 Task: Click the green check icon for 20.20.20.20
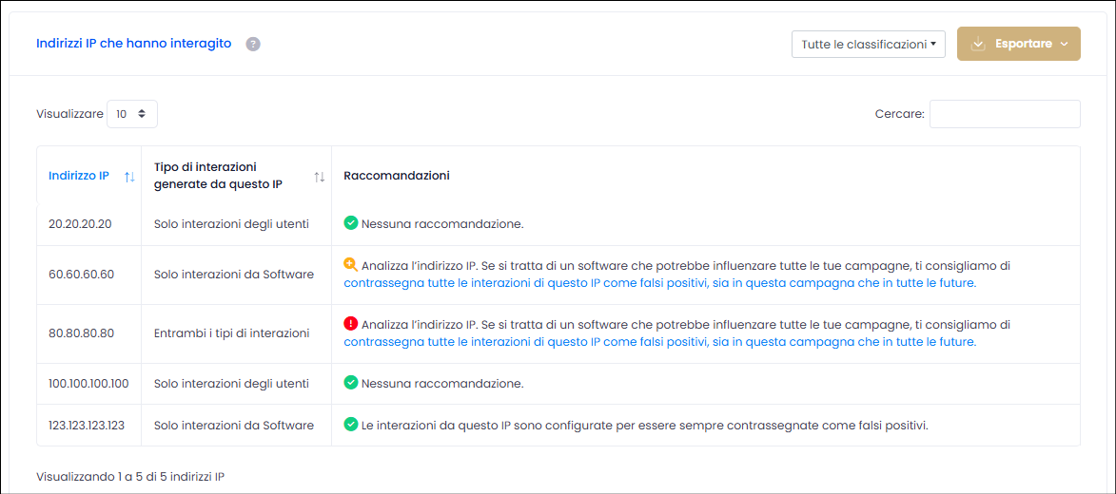tap(350, 223)
